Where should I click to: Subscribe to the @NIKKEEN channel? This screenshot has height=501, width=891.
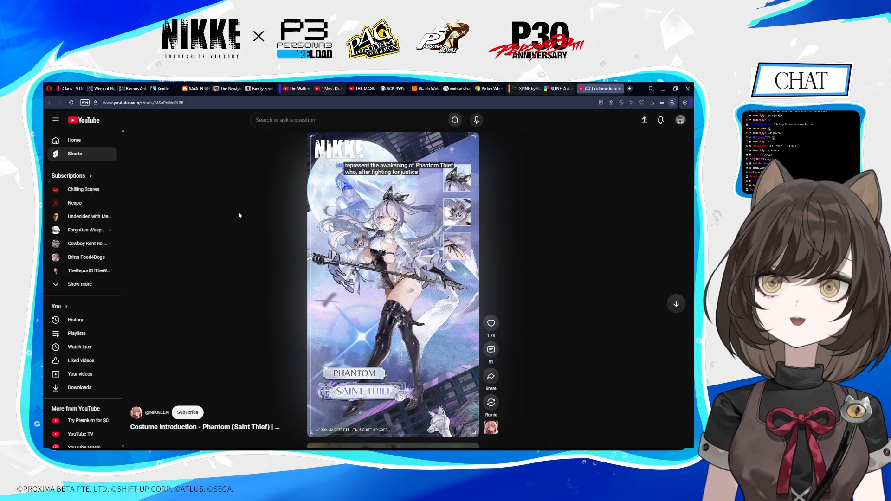187,412
